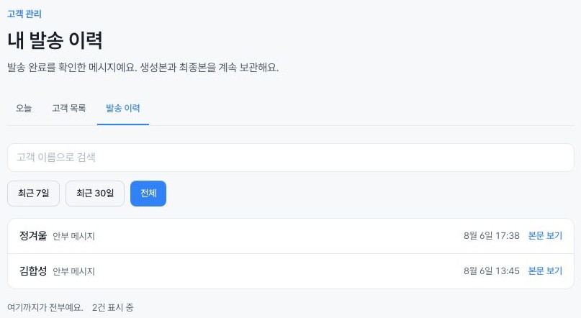Click the 내 발송 이력 page heading
581x318 pixels.
coord(55,40)
